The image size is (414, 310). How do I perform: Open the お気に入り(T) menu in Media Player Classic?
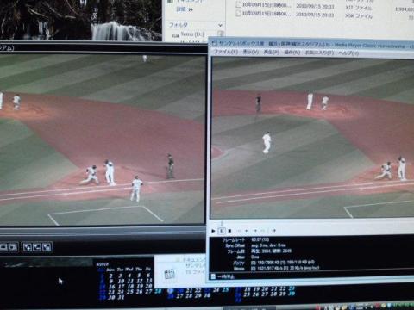click(x=319, y=53)
